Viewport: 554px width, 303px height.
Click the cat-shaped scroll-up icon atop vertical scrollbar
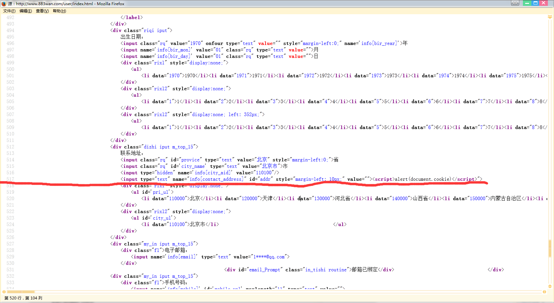pyautogui.click(x=550, y=16)
